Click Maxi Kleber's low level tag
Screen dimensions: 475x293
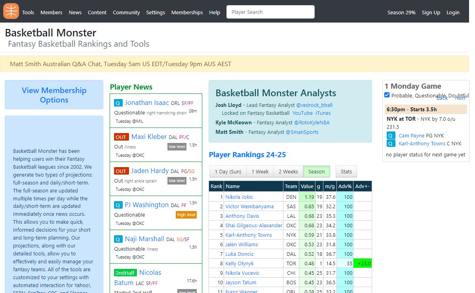pos(177,146)
